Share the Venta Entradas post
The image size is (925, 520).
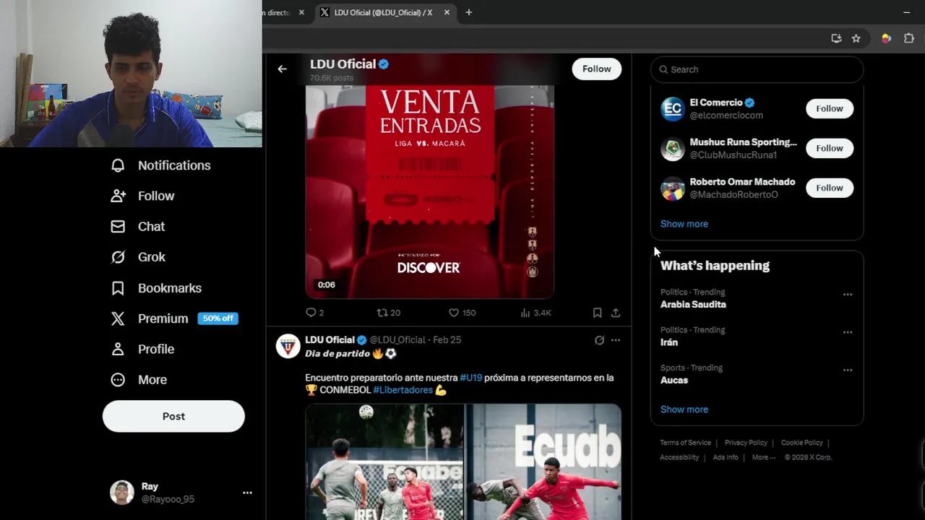pyautogui.click(x=616, y=313)
